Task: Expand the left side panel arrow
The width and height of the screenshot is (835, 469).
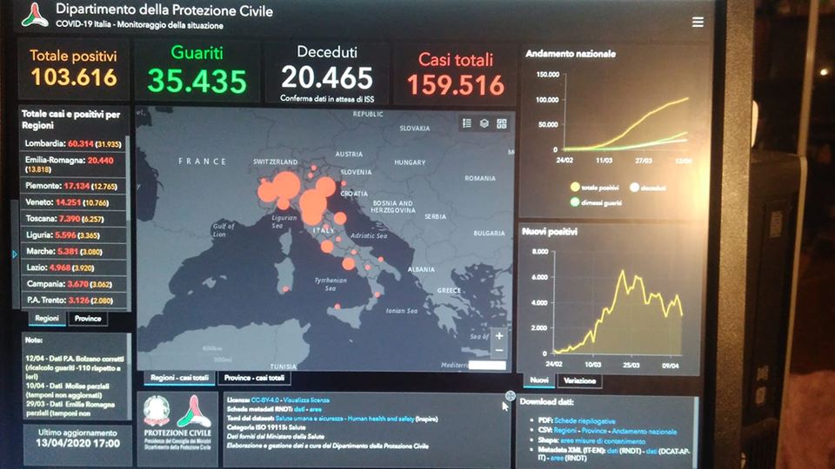Action: click(x=15, y=254)
